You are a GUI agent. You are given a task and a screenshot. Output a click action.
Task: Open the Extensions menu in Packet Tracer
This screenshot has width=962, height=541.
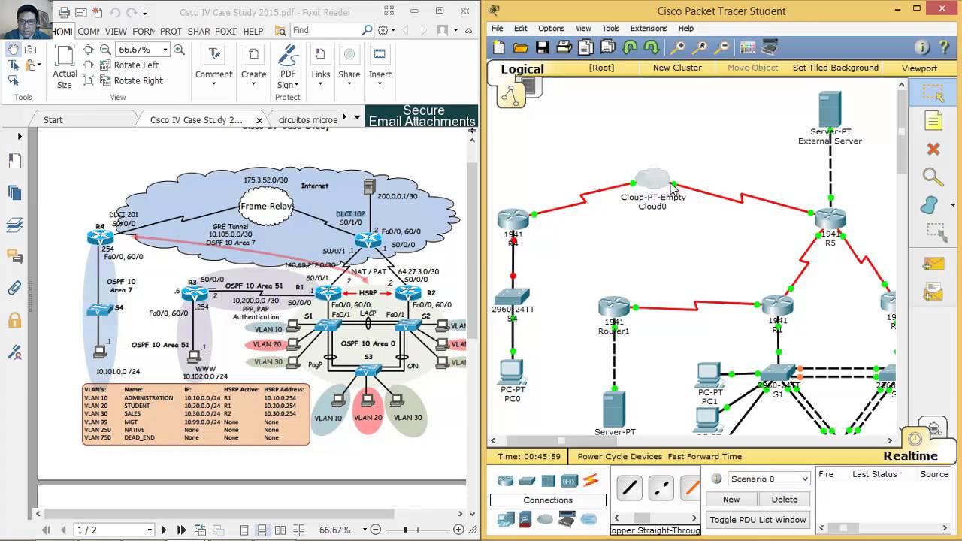pyautogui.click(x=649, y=29)
